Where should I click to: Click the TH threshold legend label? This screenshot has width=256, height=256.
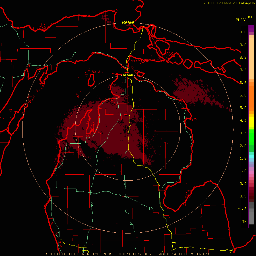tap(244, 222)
